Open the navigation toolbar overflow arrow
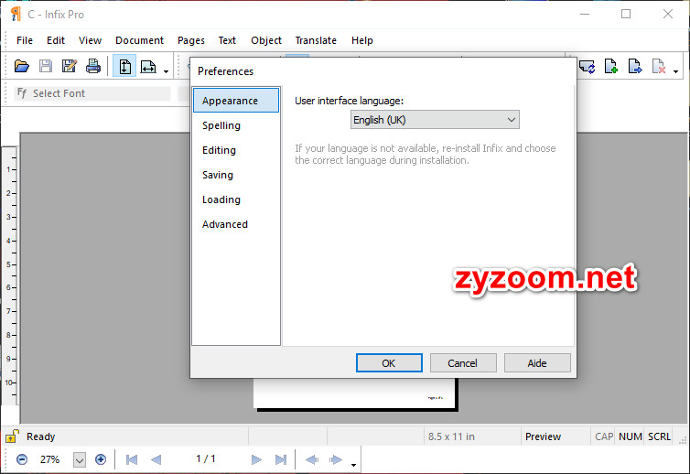 pos(353,465)
